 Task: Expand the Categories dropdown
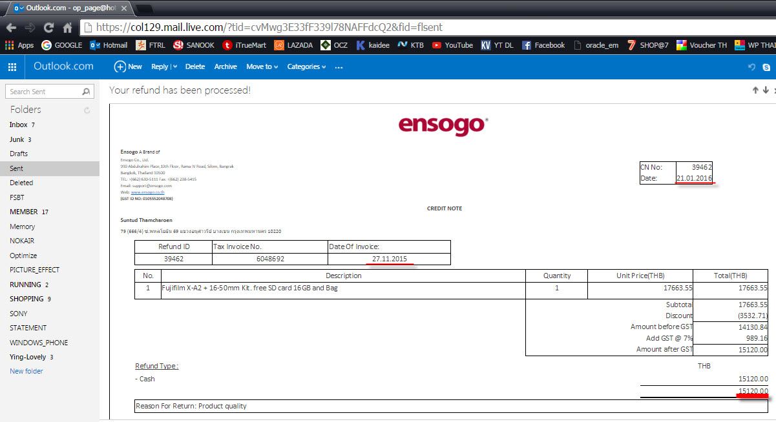306,66
